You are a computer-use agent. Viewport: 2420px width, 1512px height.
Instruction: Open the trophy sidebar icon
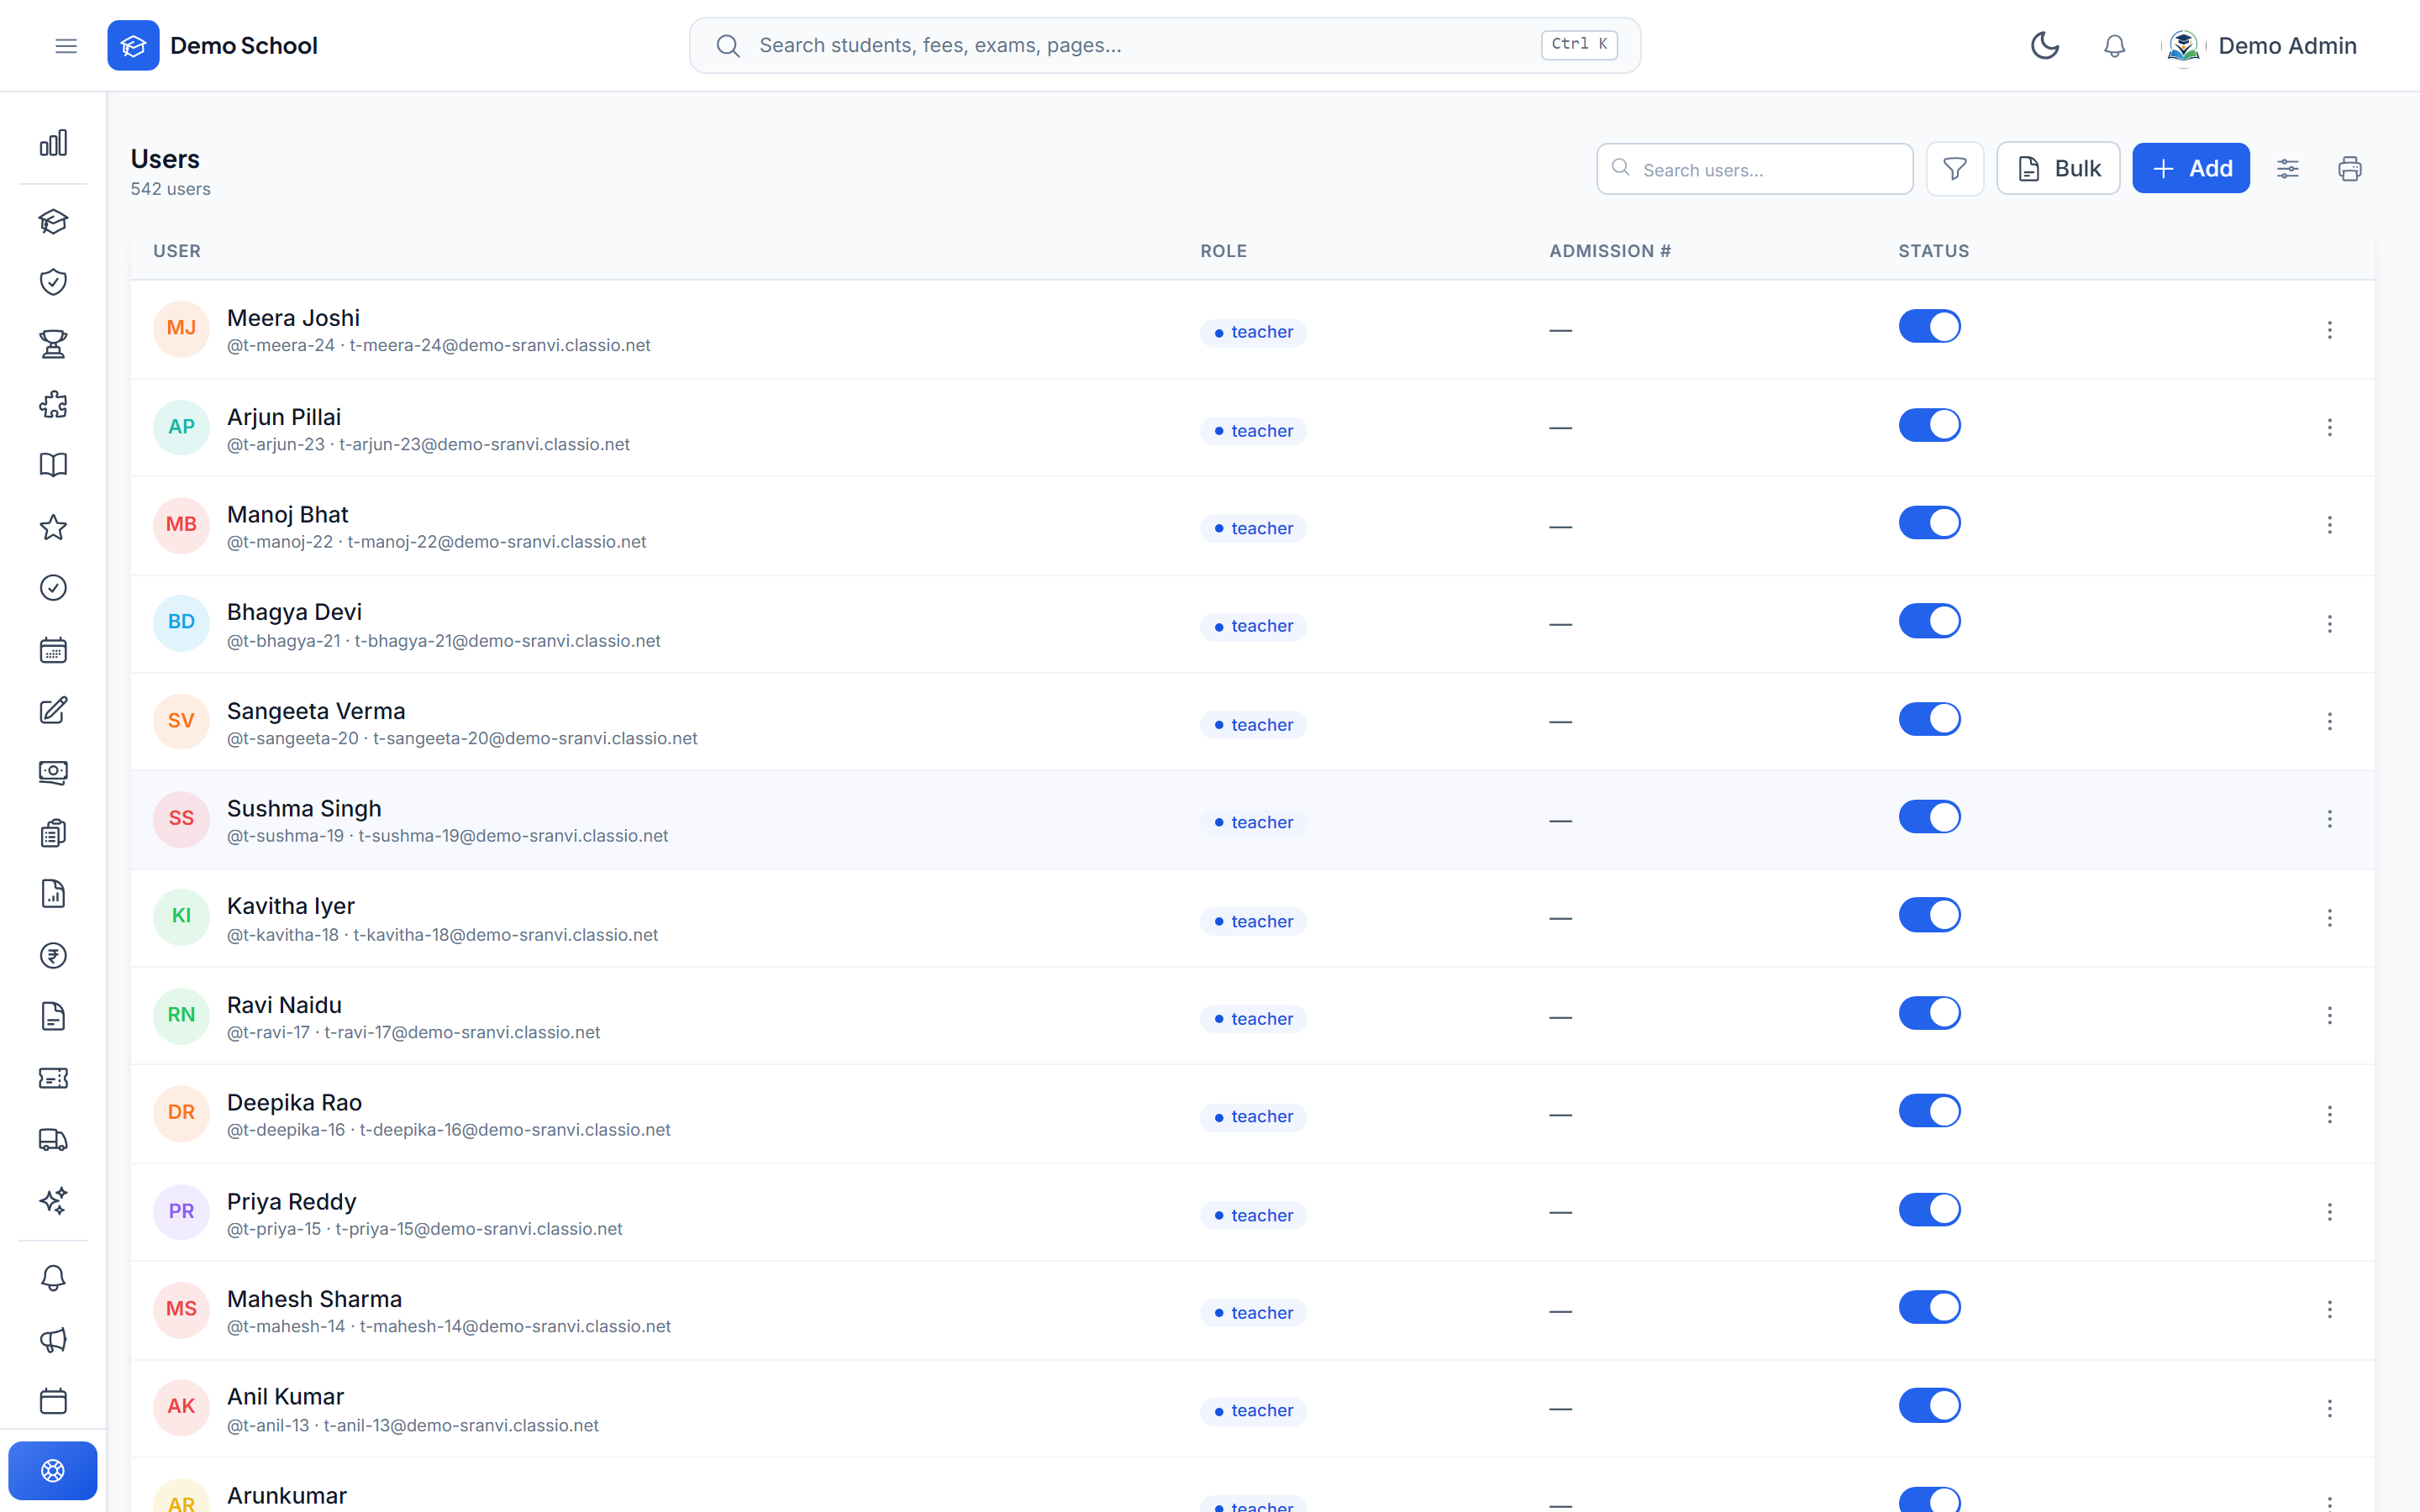pyautogui.click(x=53, y=344)
